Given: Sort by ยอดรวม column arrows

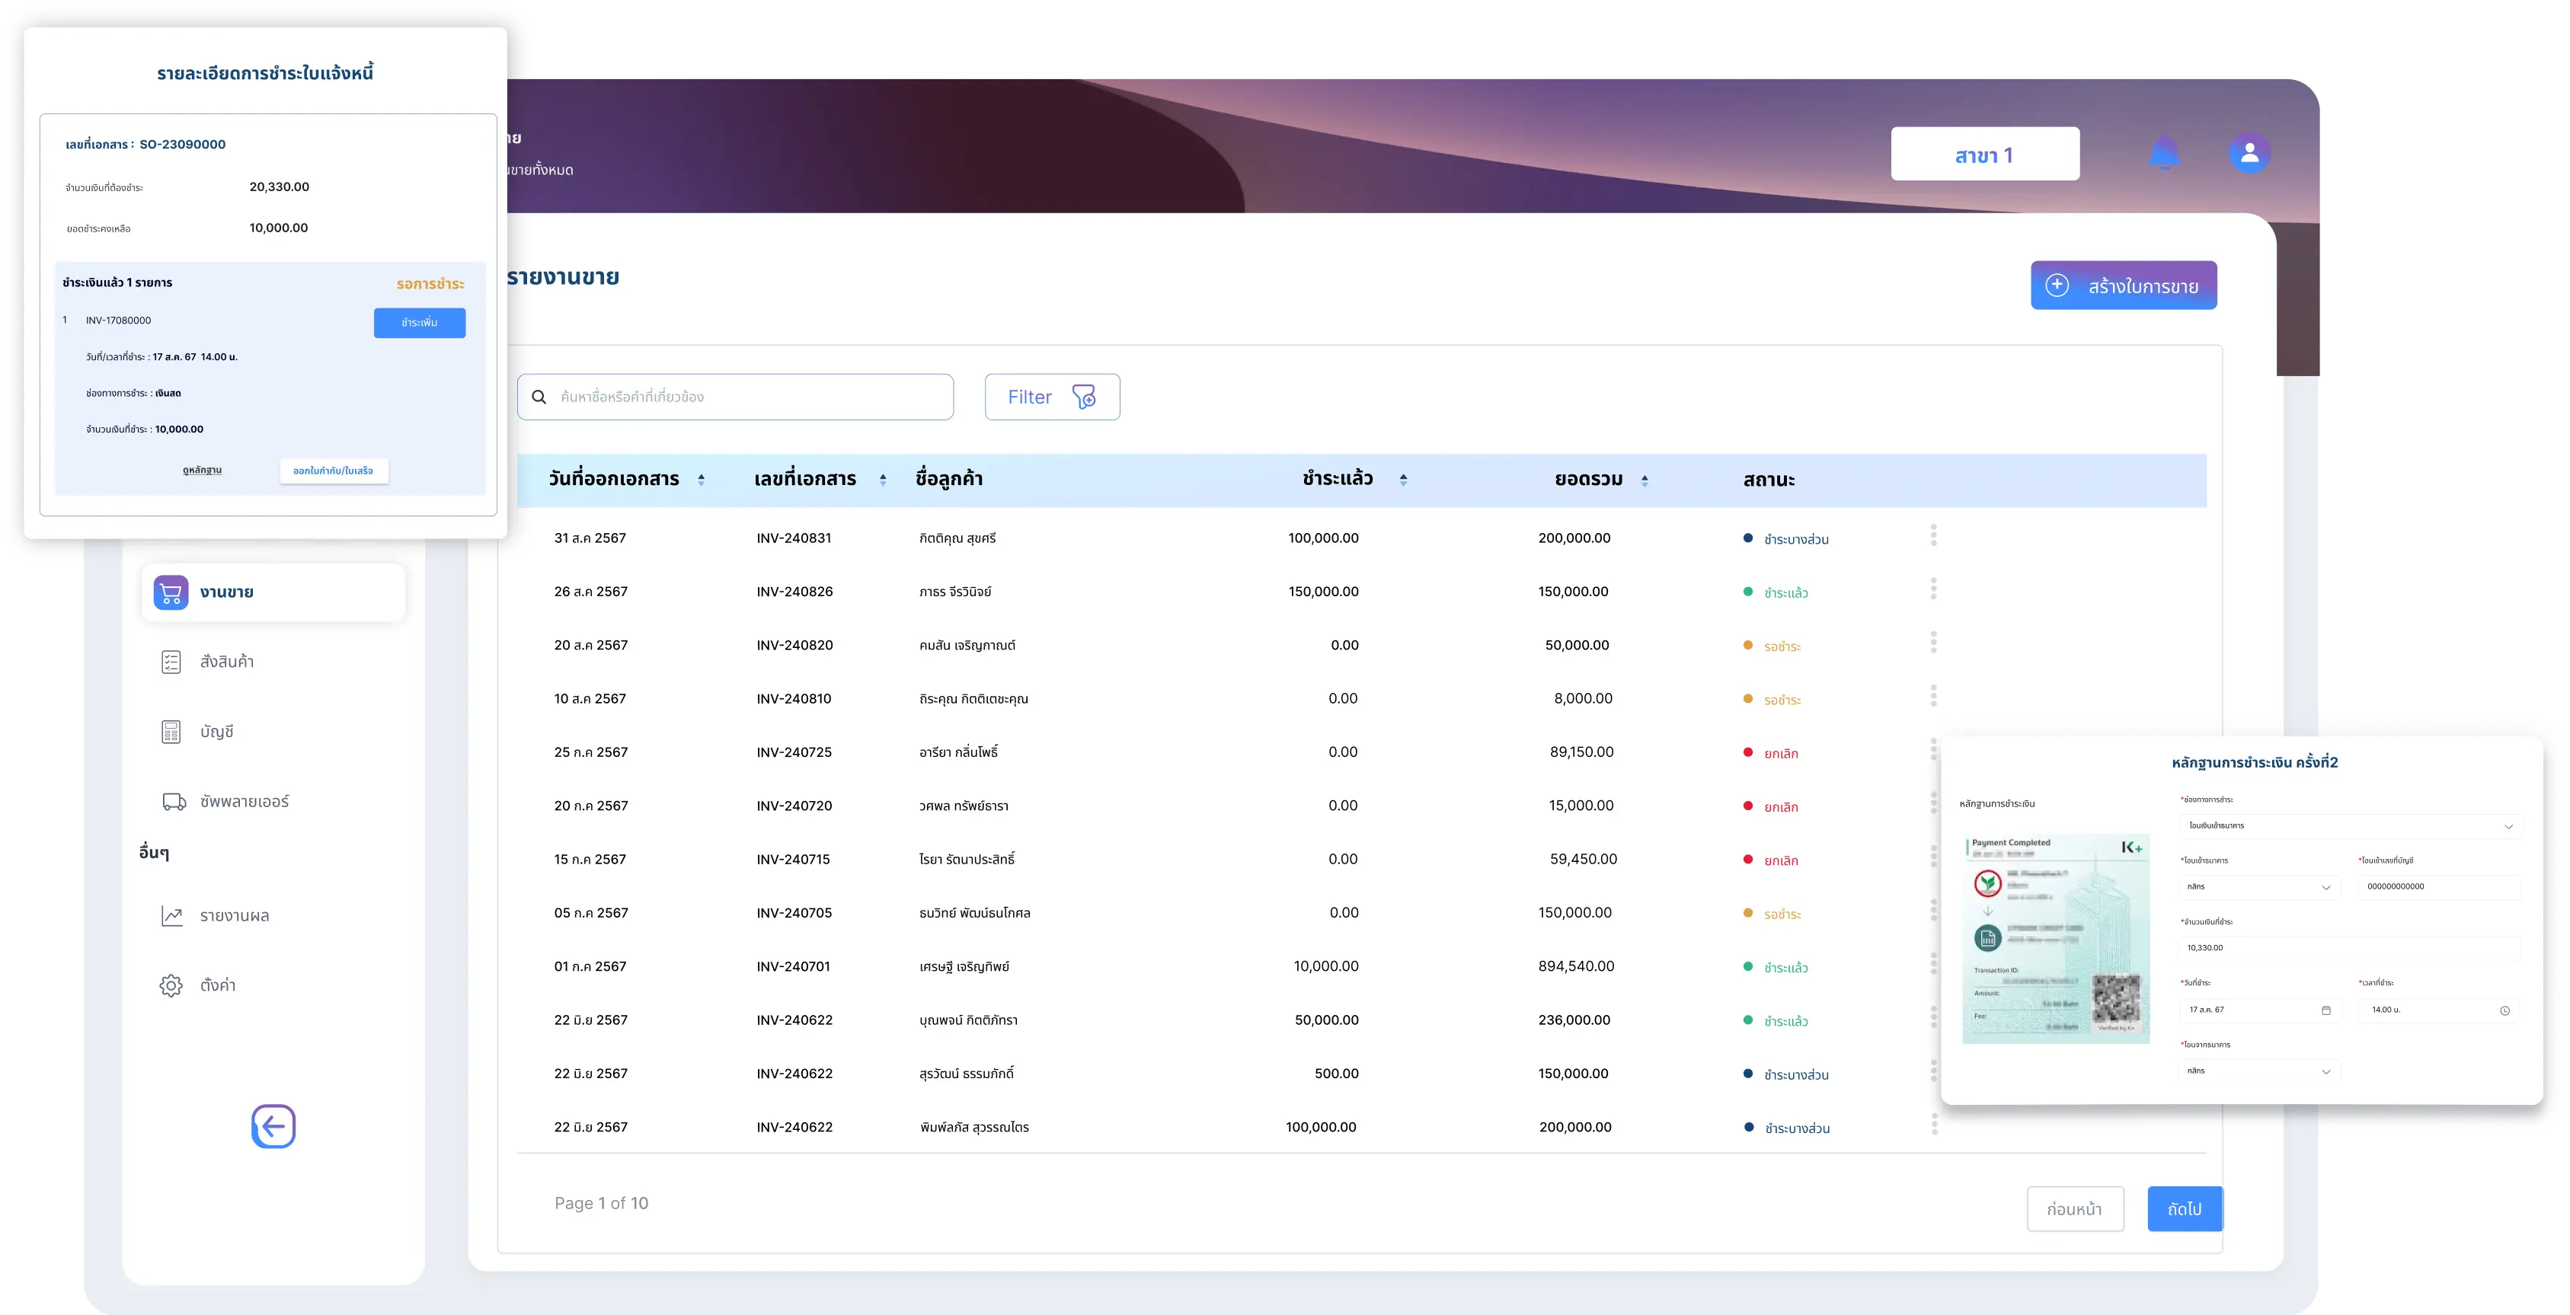Looking at the screenshot, I should [x=1645, y=480].
